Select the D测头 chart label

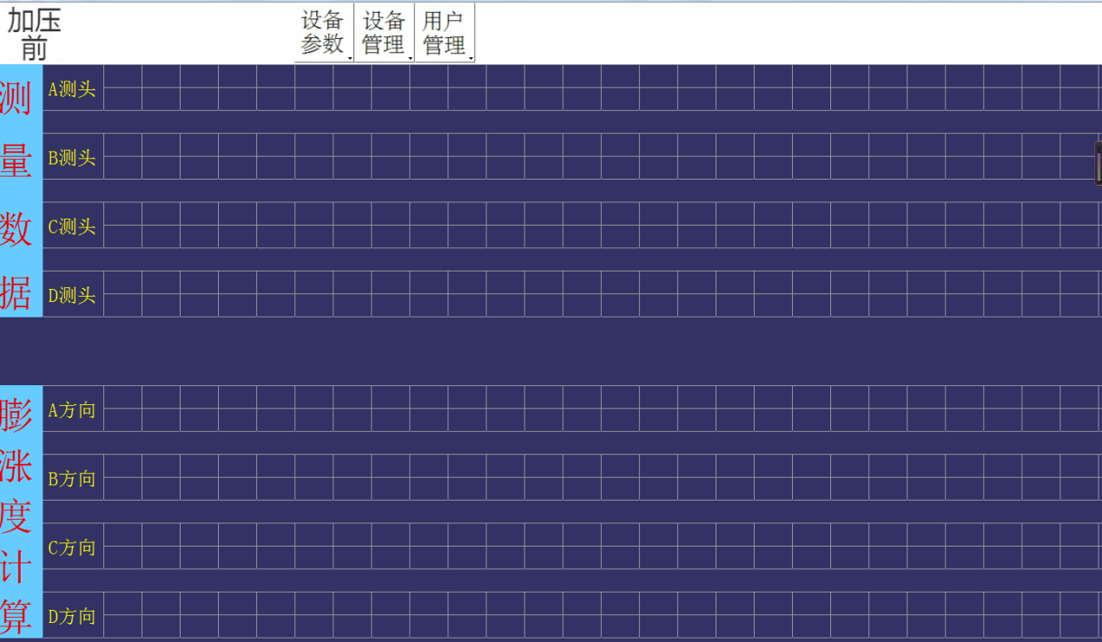tap(71, 295)
